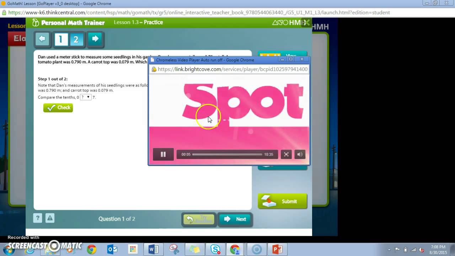
Task: Show hidden system tray icons
Action: pos(389,250)
